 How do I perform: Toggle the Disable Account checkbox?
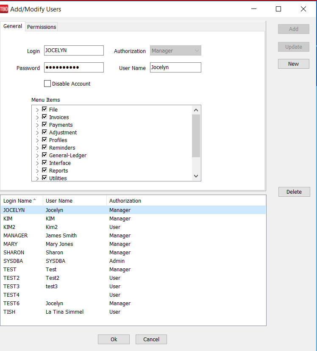(47, 84)
